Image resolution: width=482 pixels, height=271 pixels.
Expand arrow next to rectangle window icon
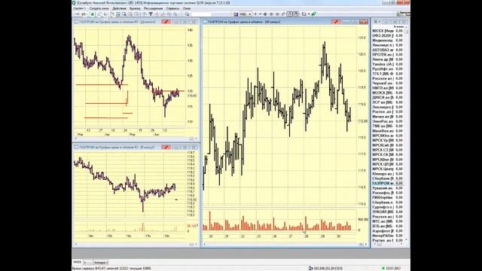(309, 14)
